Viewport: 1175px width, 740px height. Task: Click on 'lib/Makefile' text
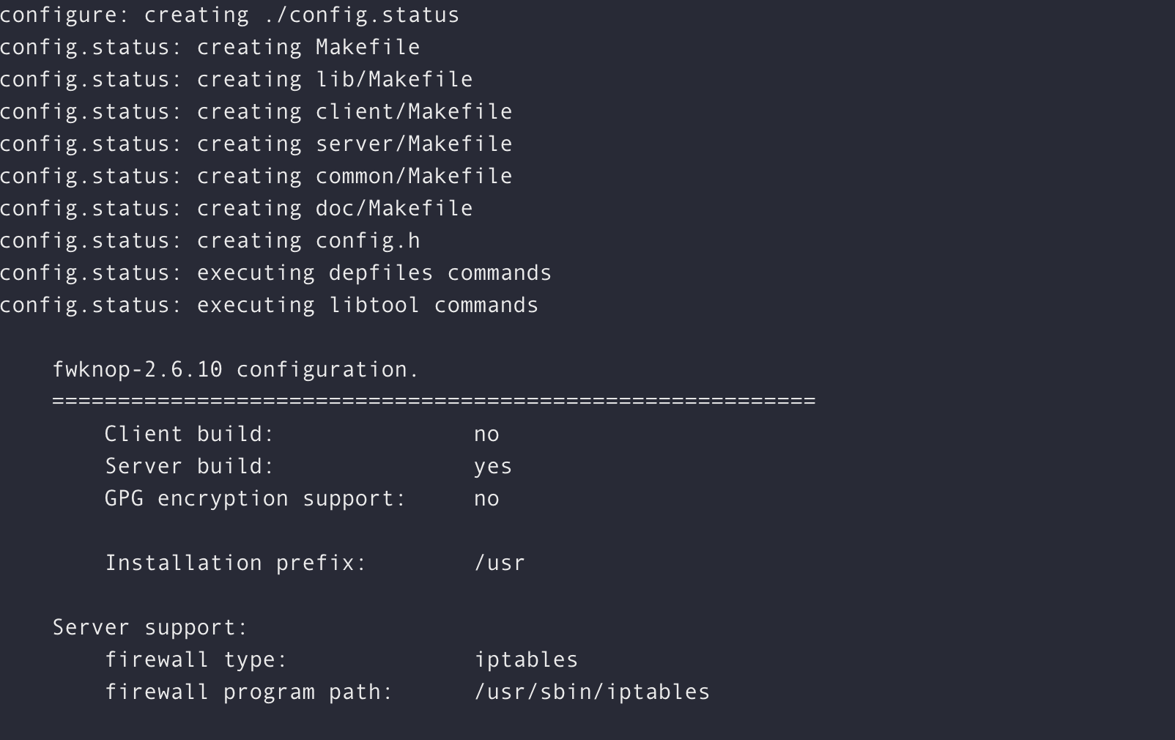point(394,79)
